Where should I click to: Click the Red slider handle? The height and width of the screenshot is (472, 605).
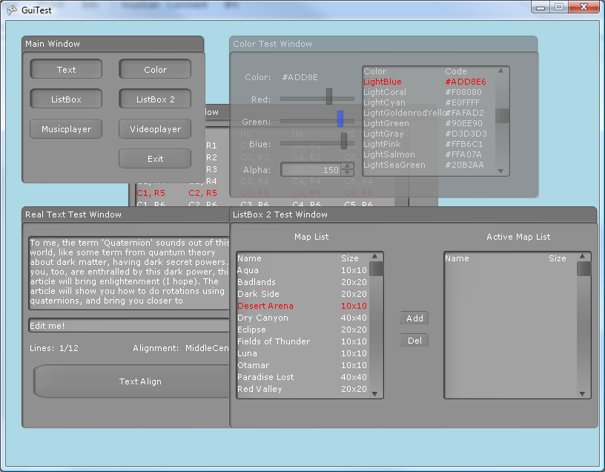(329, 96)
